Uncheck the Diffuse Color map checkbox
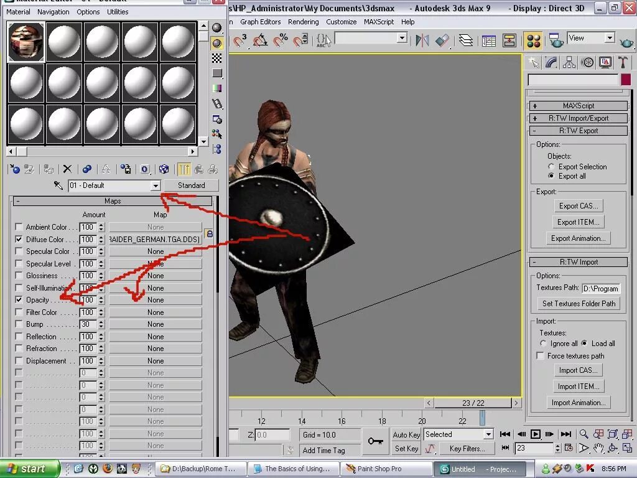Screen dimensions: 637x478 click(19, 239)
